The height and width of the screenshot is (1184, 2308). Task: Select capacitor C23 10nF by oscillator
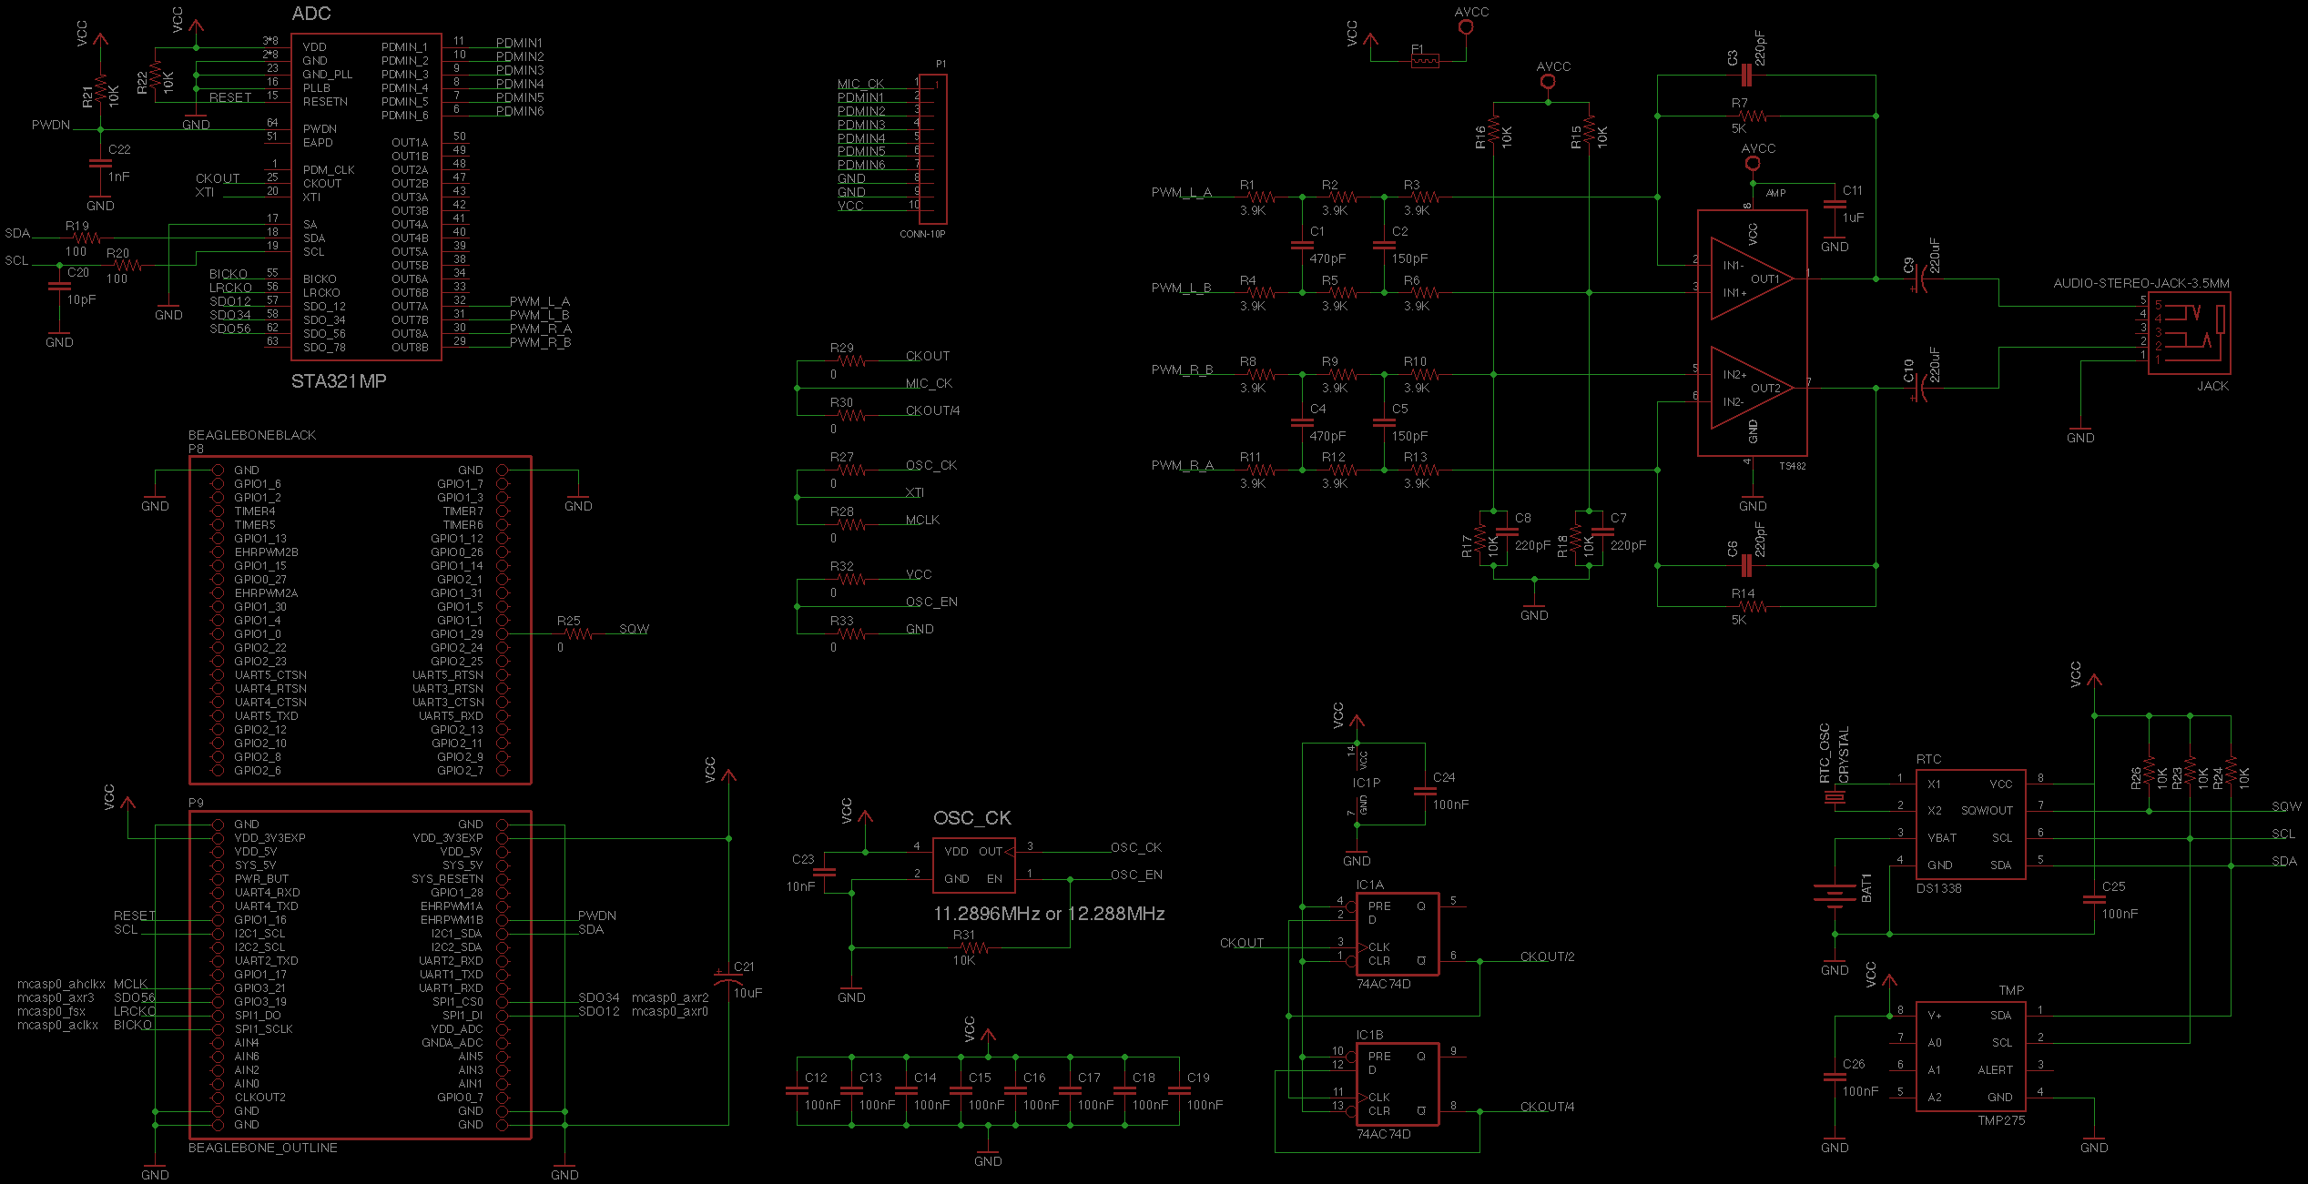(x=824, y=872)
